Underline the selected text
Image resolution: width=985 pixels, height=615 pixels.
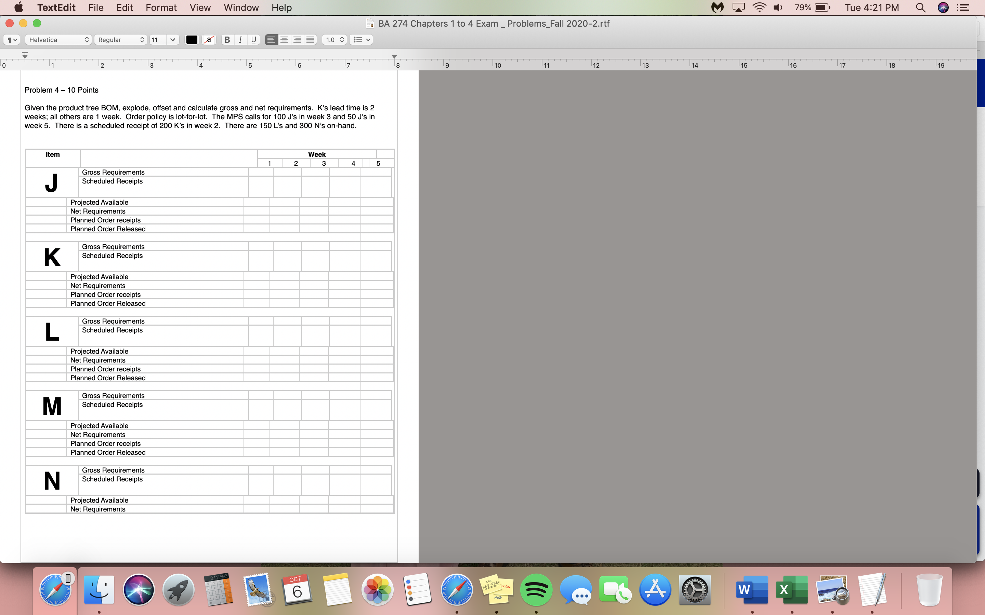254,39
